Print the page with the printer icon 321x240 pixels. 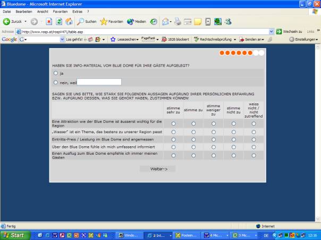[x=178, y=21]
